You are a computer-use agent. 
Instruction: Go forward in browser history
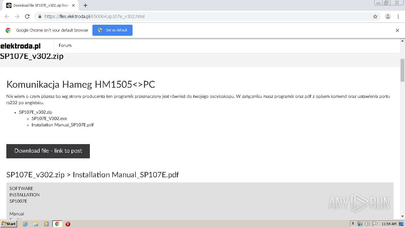click(17, 16)
